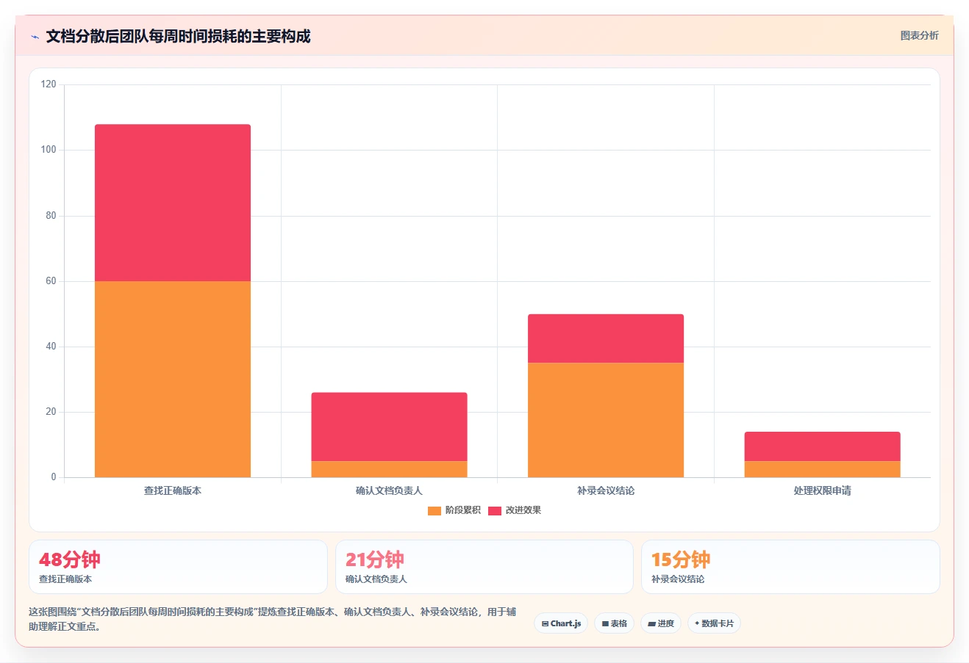The height and width of the screenshot is (663, 969).
Task: Click the 补录会议结论 x-axis label
Action: point(606,490)
